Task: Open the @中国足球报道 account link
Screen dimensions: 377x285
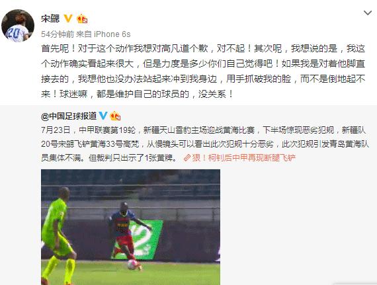Action: click(69, 116)
